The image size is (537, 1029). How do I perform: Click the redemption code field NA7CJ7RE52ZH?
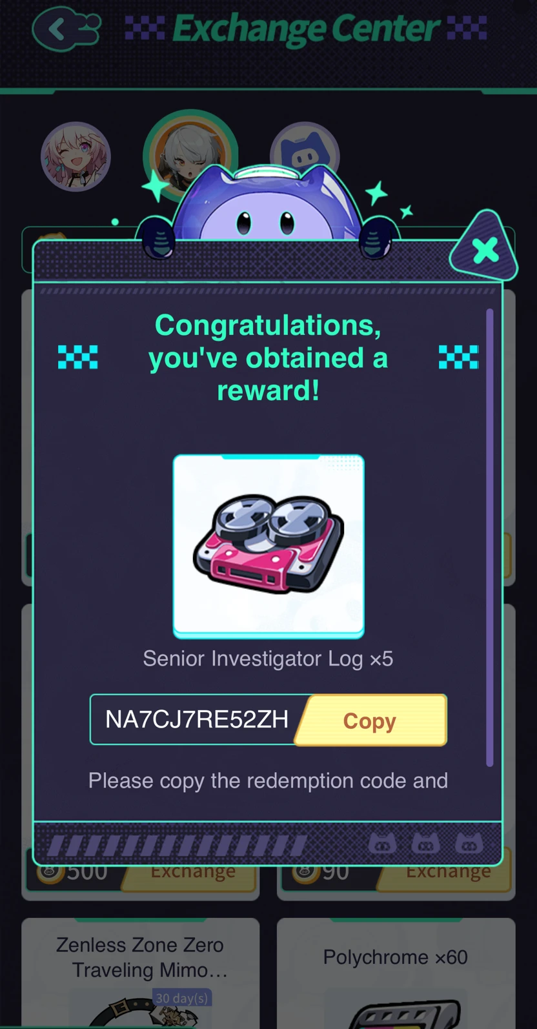point(197,720)
